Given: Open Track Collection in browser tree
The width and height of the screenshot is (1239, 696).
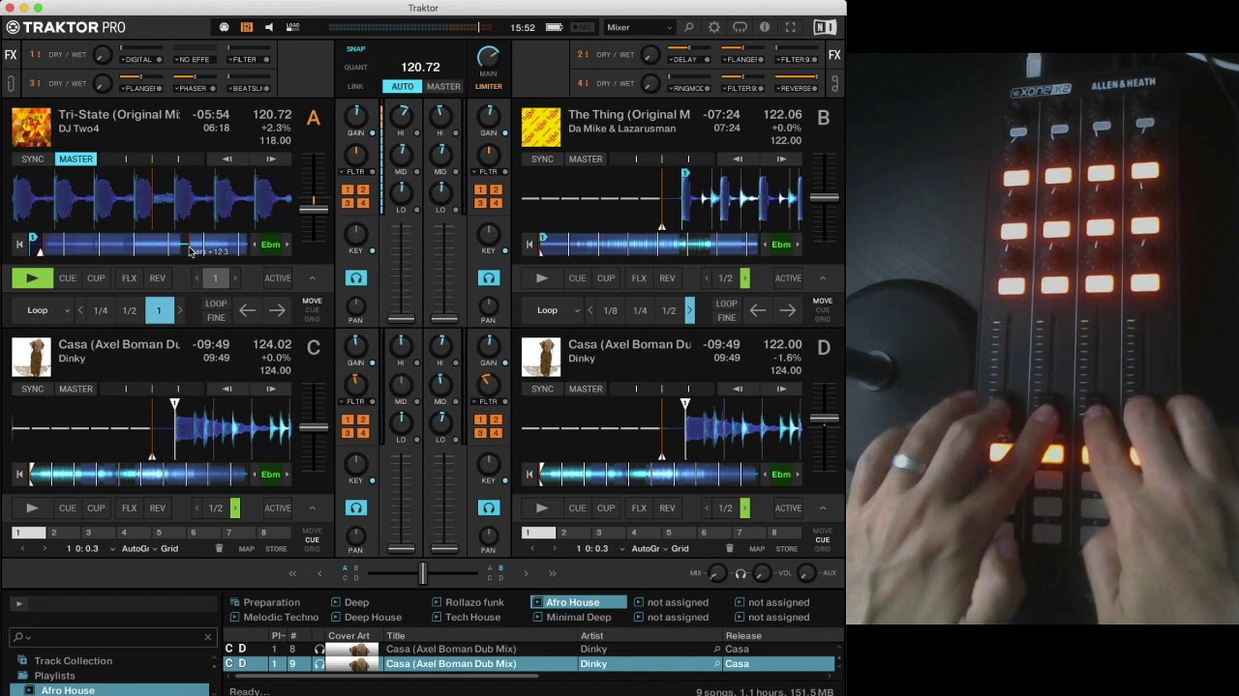Looking at the screenshot, I should click(74, 661).
